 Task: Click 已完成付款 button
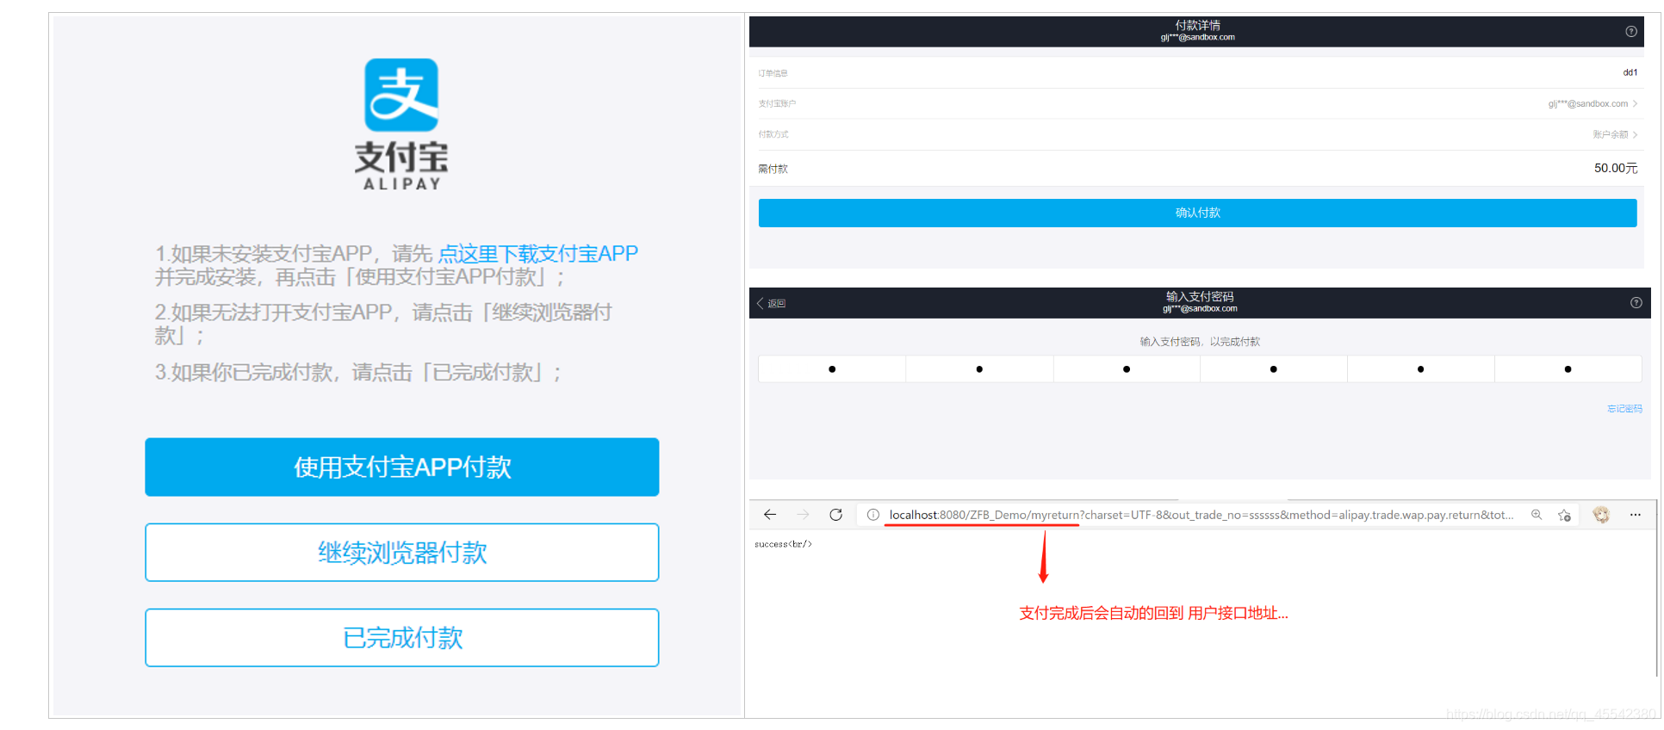coord(402,638)
